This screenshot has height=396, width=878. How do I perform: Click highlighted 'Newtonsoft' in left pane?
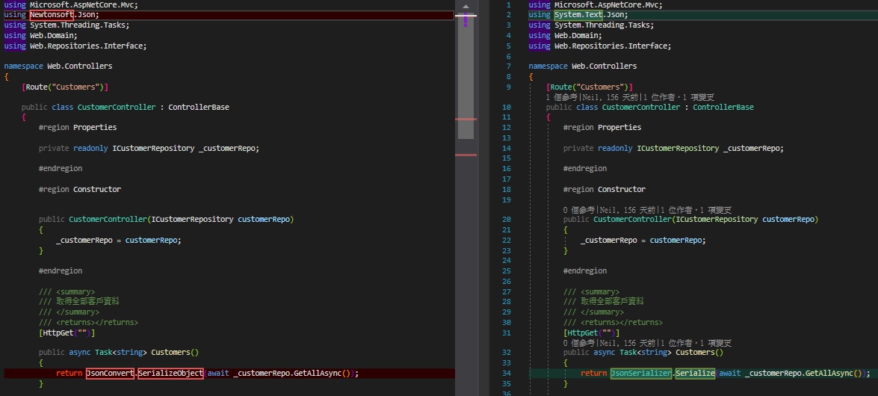[51, 14]
